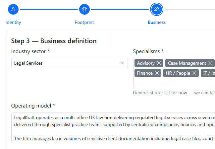Click the progress line between Identity and Footprint
This screenshot has width=215, height=149.
(x=49, y=9)
